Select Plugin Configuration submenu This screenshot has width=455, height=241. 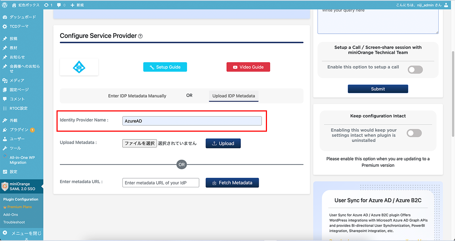coord(21,199)
